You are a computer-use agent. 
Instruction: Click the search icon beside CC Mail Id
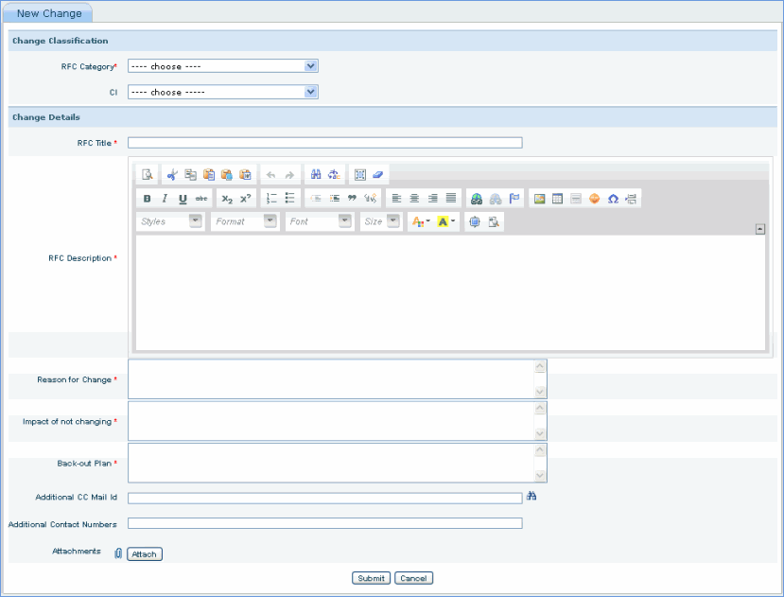tap(531, 497)
